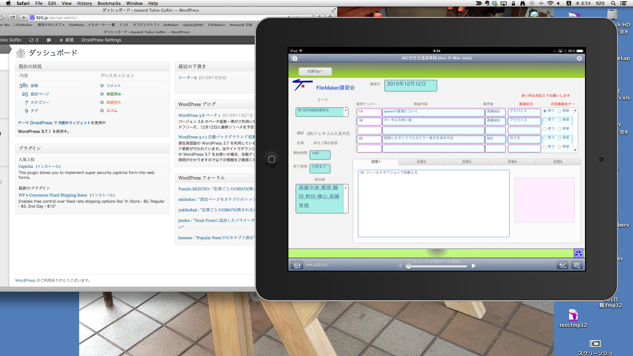633x356 pixels.
Task: Tap the open windows icon in FileMaker Go
Action: point(294,58)
